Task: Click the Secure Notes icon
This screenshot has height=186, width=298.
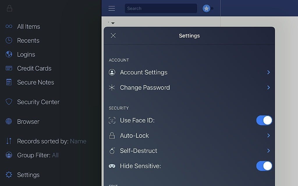Action: coord(9,82)
